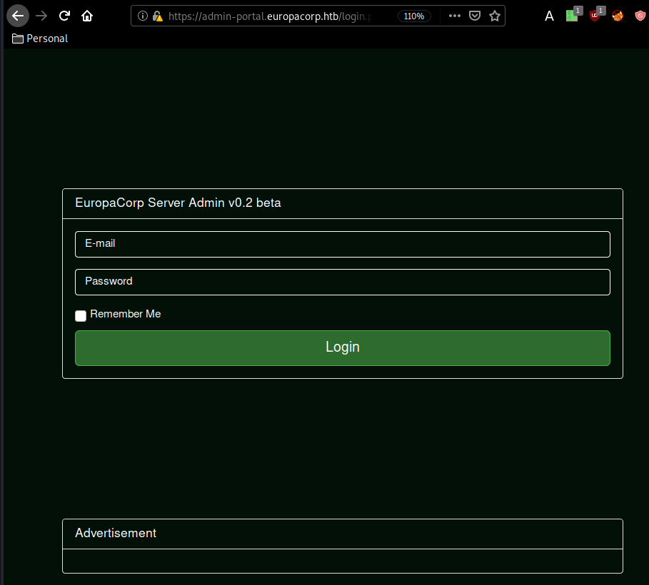649x585 pixels.
Task: Bookmark this page with the star icon
Action: tap(494, 16)
